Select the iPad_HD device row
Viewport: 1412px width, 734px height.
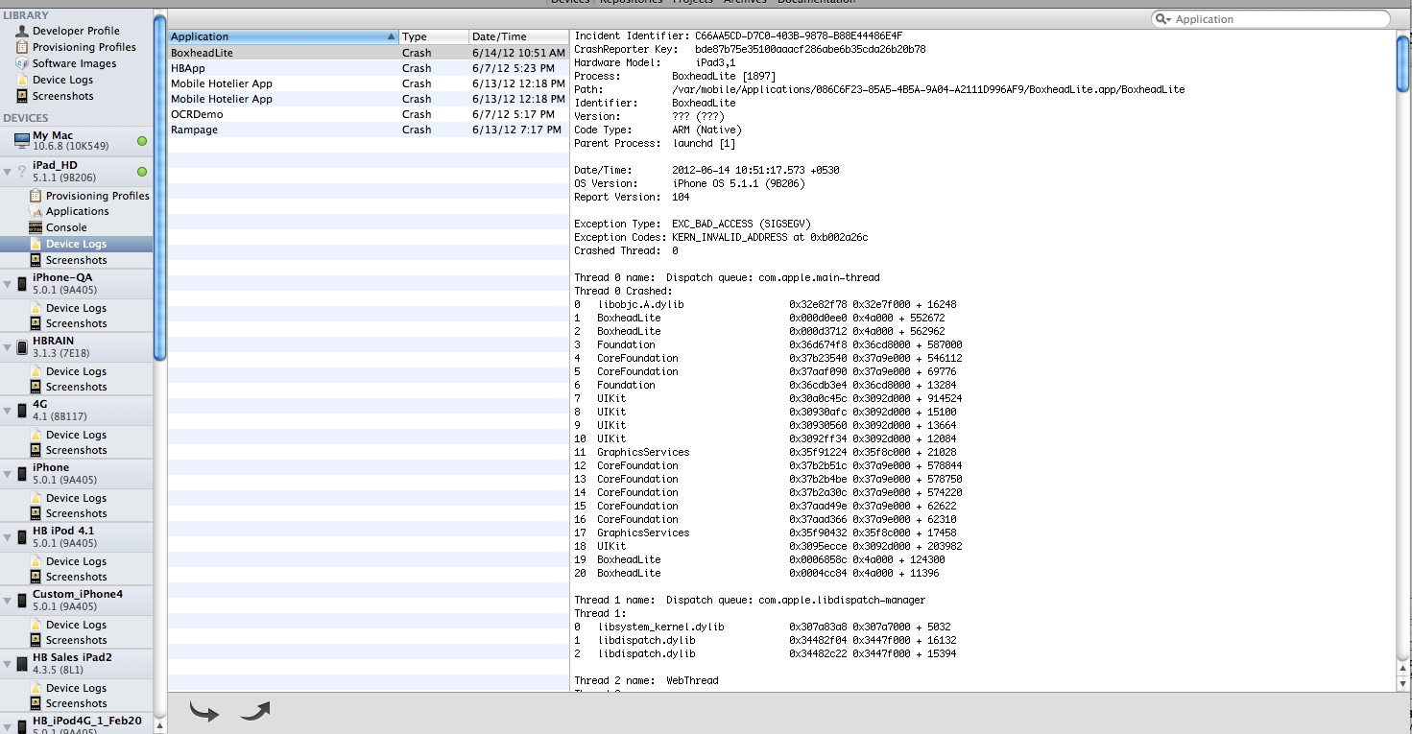click(76, 171)
